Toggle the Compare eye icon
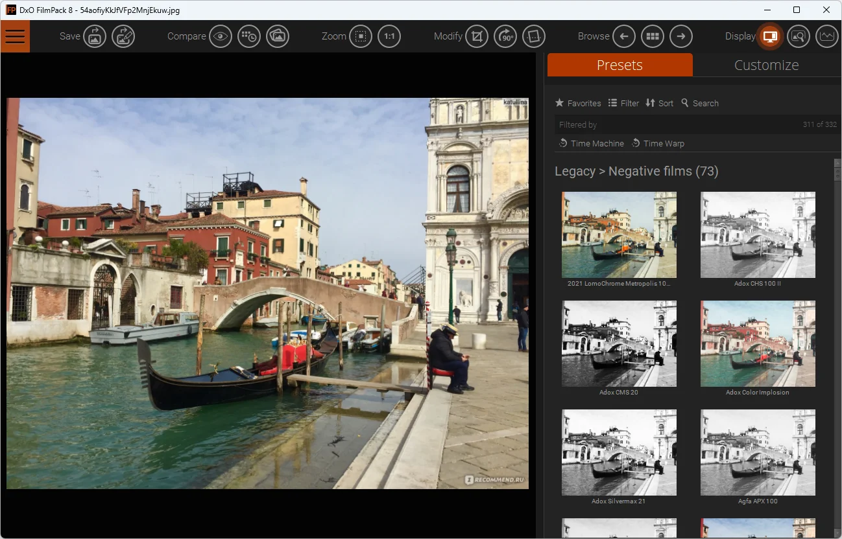This screenshot has width=842, height=539. click(x=221, y=36)
